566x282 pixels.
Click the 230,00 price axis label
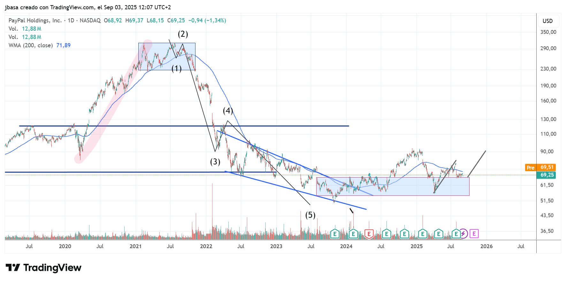(548, 69)
